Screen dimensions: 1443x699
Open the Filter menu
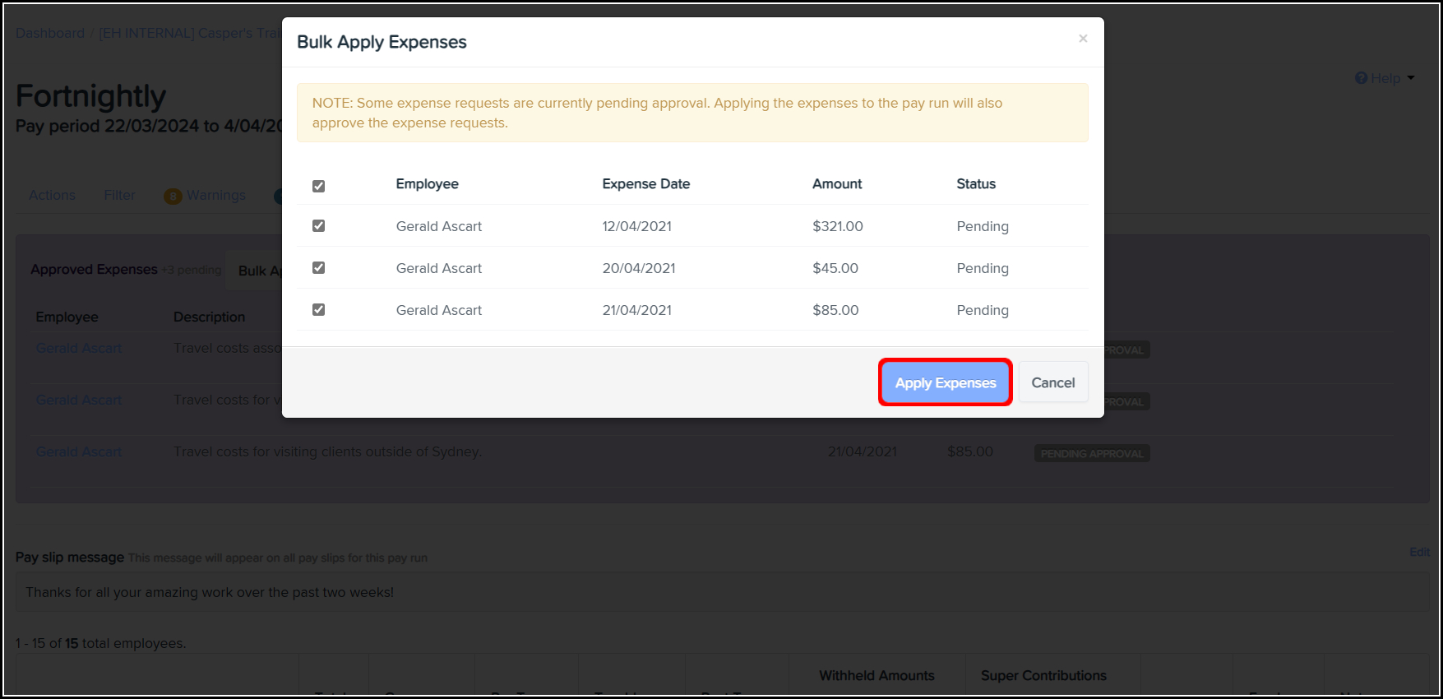click(x=119, y=195)
